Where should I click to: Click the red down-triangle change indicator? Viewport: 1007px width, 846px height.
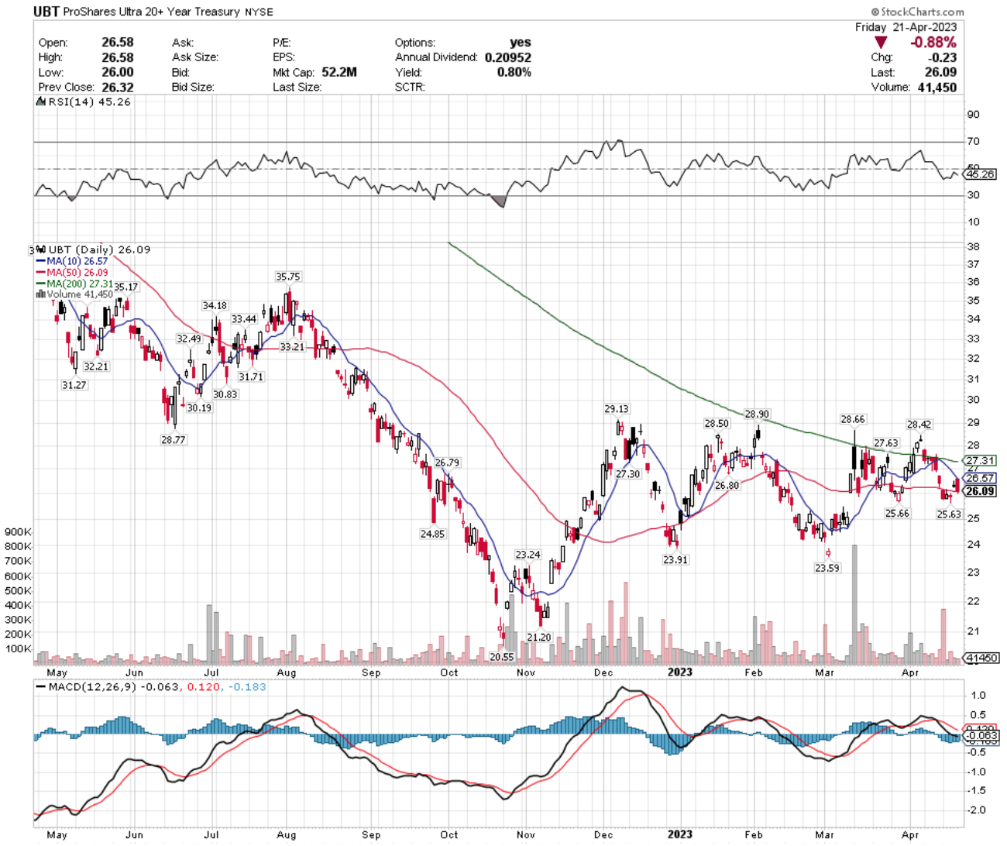point(881,43)
